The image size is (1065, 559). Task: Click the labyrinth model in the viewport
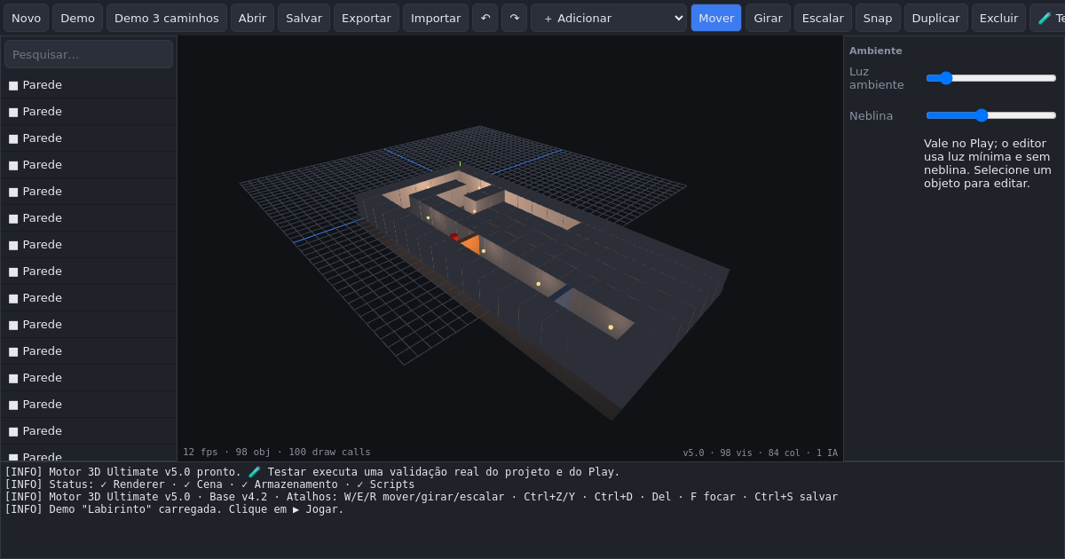[541, 293]
